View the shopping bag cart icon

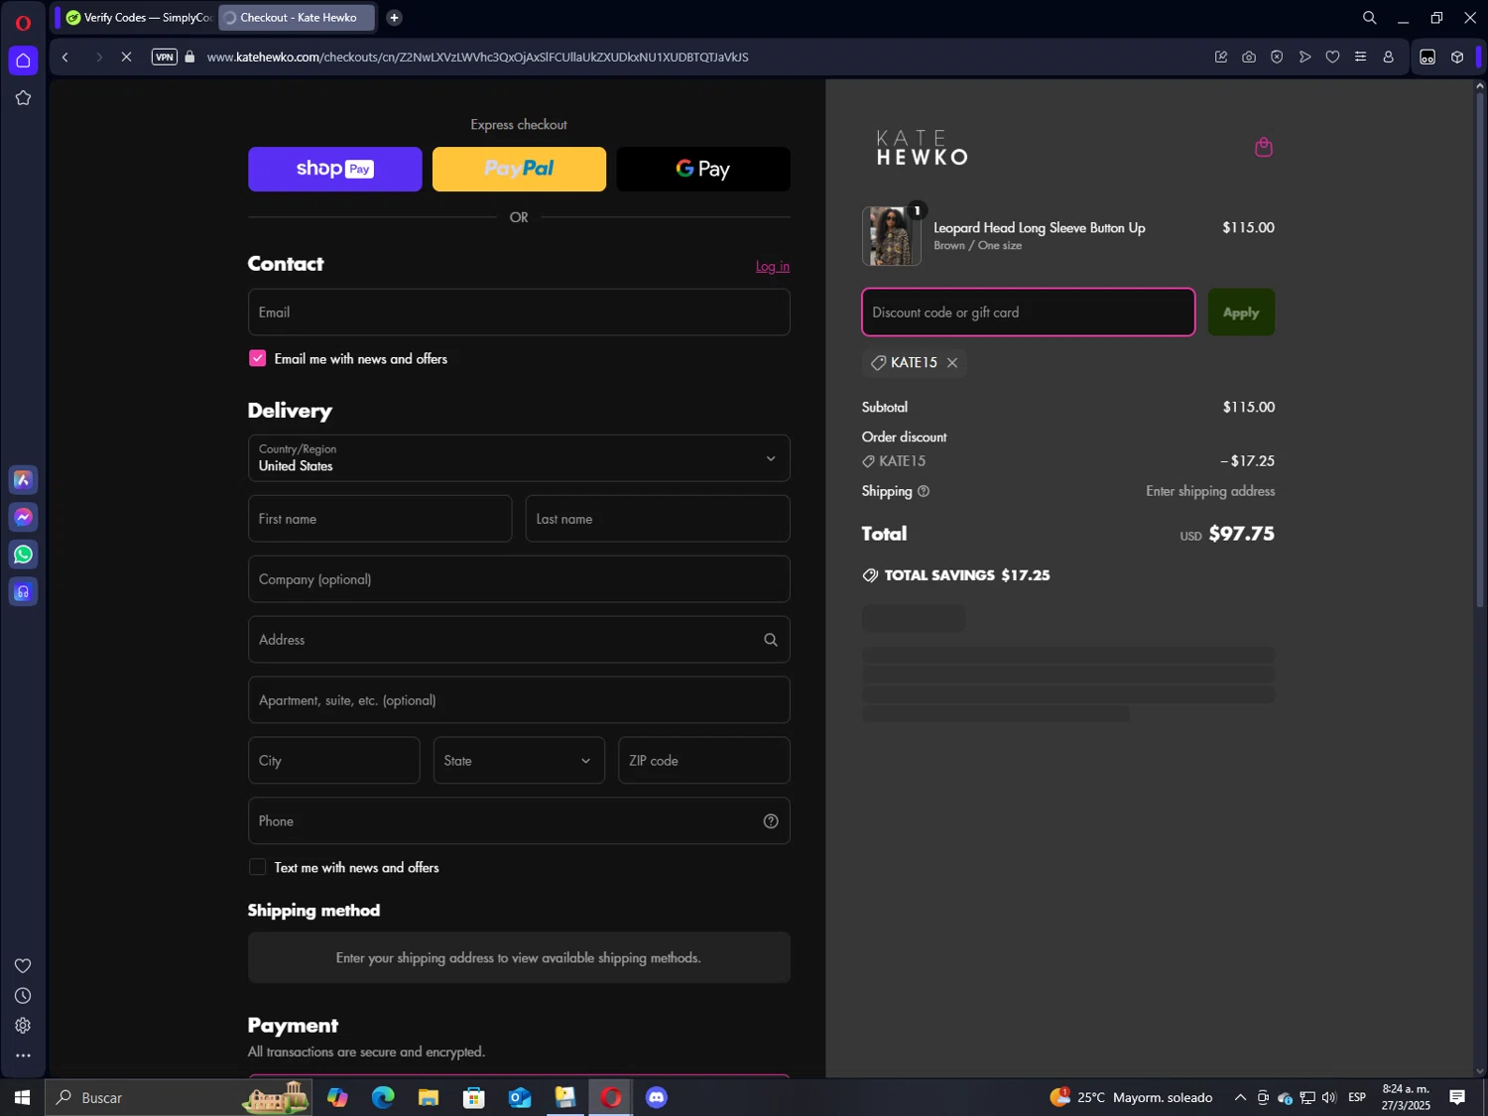coord(1263,147)
